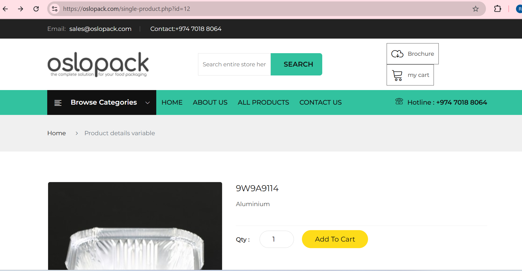Navigate back in browser history
Viewport: 522px width, 271px height.
(x=5, y=9)
